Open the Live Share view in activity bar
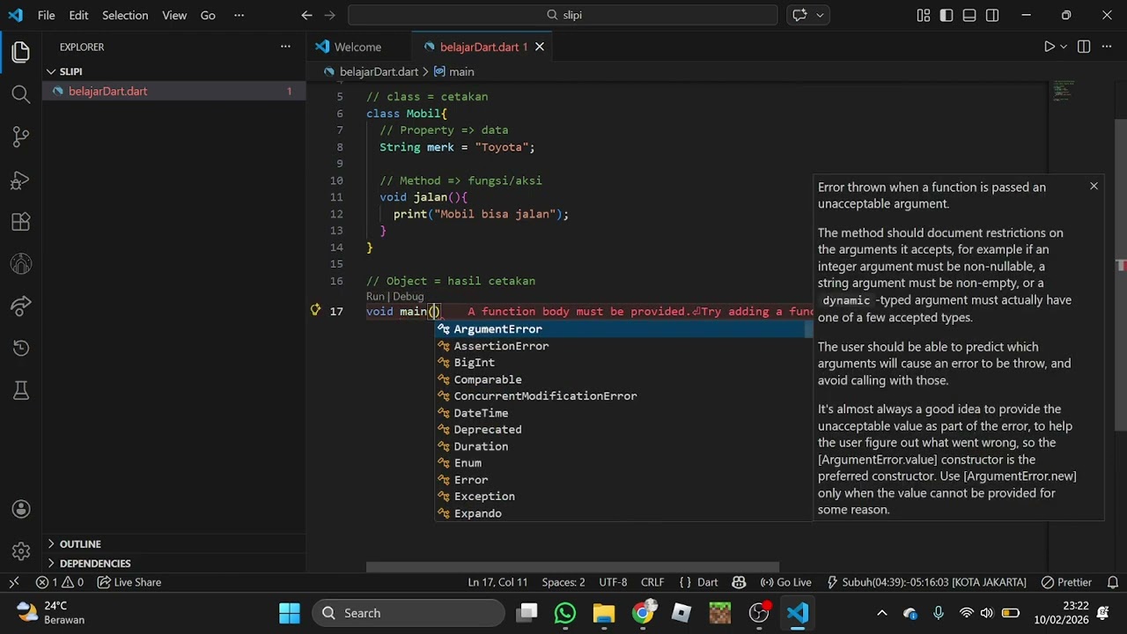Screen dimensions: 1127x634 click(x=21, y=306)
